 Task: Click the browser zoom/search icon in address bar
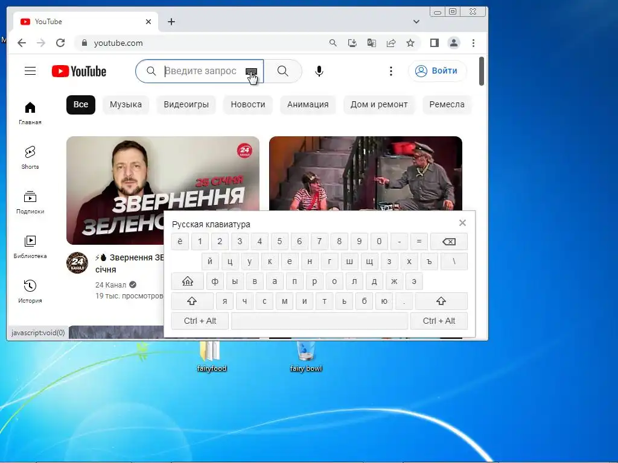coord(333,43)
